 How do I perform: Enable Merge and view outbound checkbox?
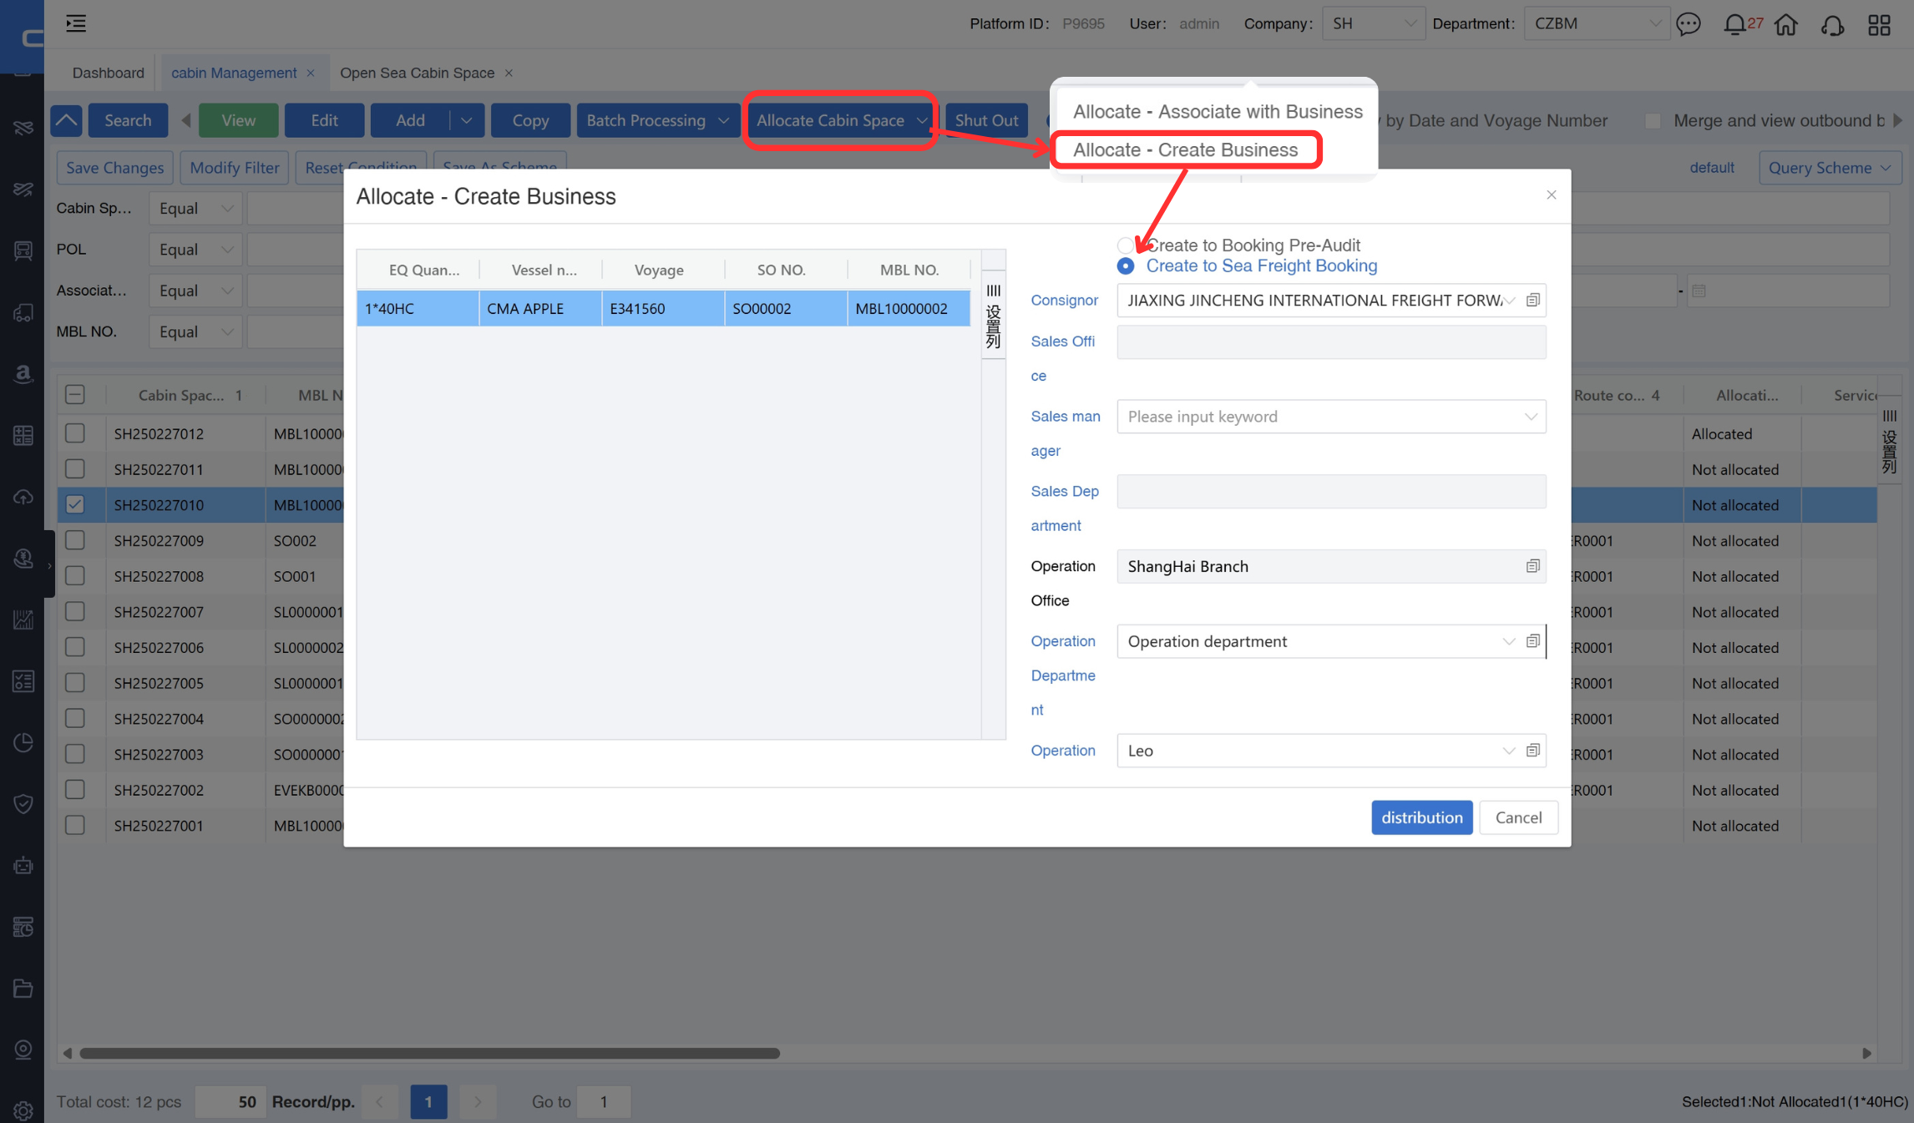[1652, 121]
